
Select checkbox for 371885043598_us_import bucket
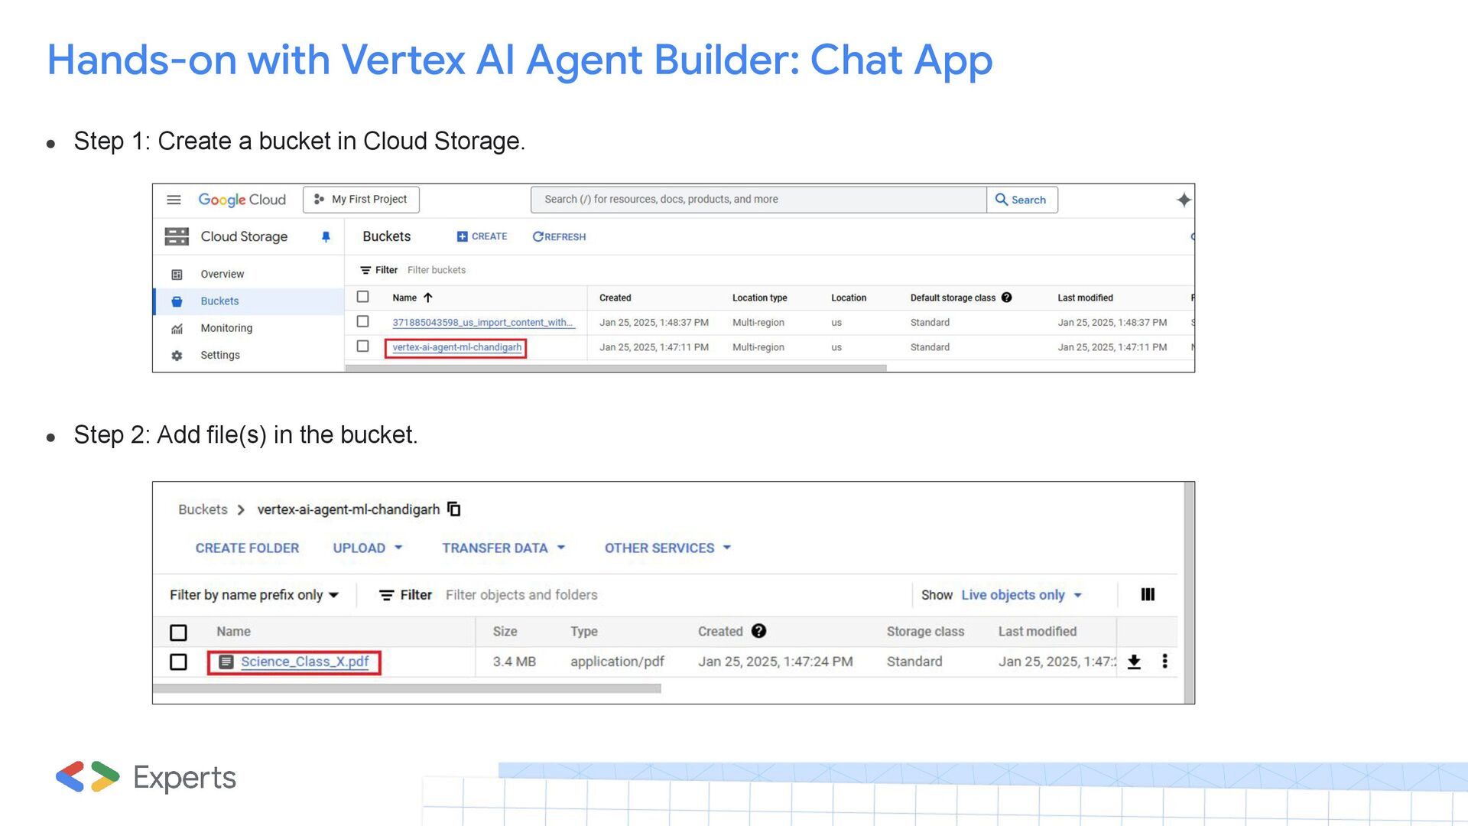[363, 322]
